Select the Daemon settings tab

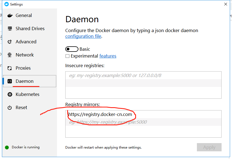(x=30, y=81)
